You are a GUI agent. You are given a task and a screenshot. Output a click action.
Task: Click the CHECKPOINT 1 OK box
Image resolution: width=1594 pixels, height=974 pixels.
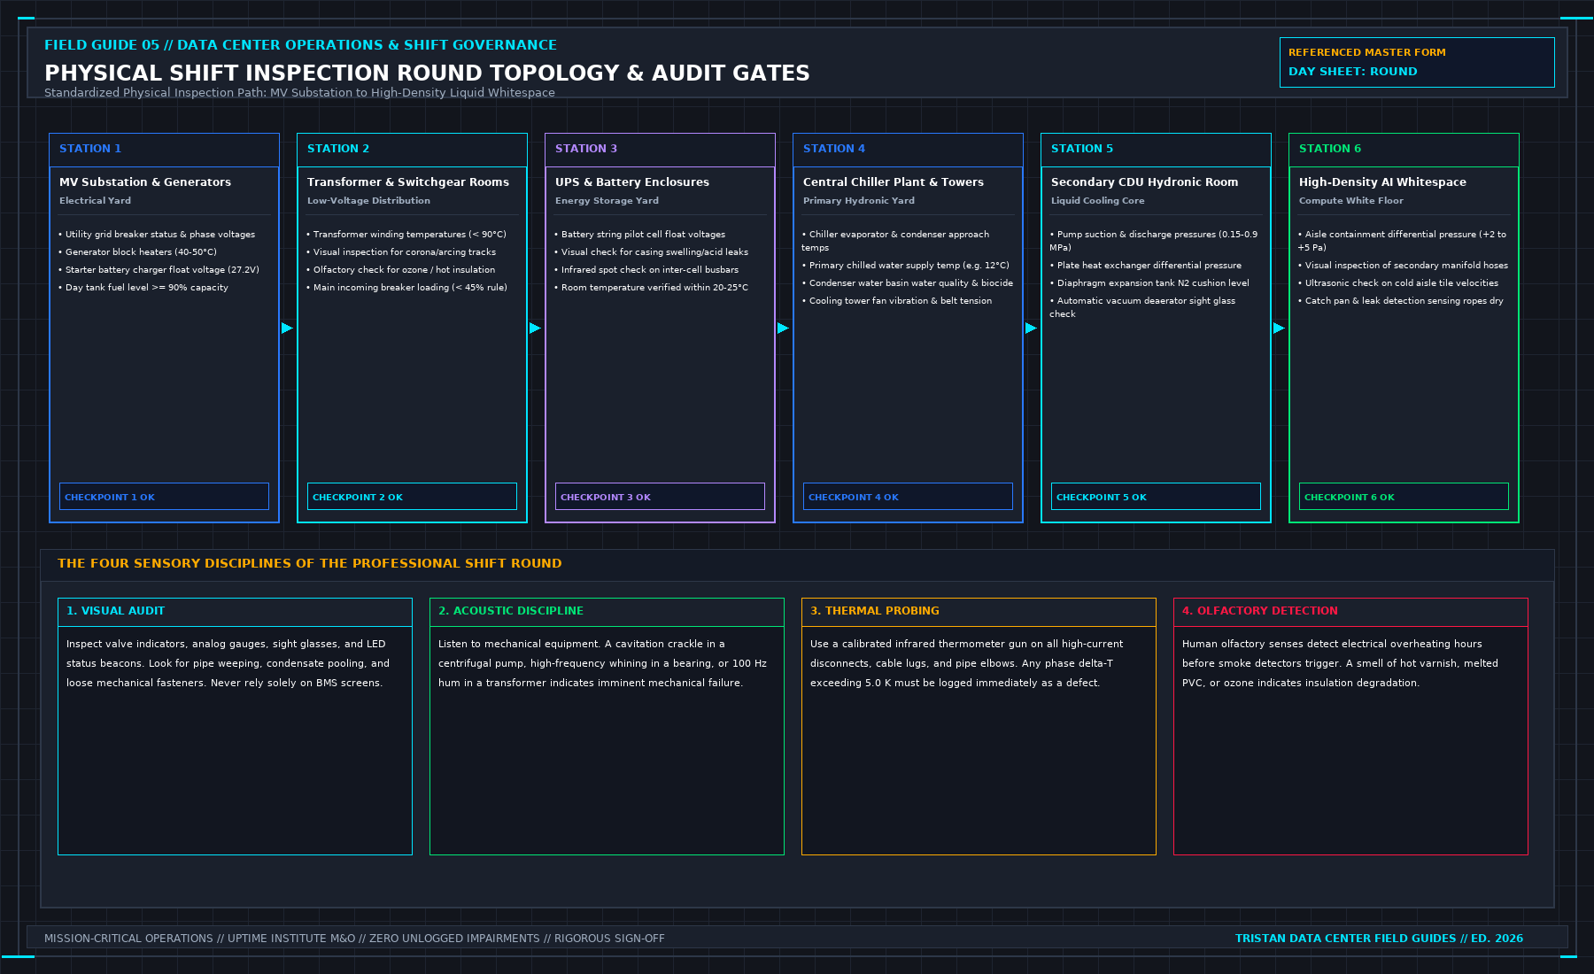[x=164, y=497]
